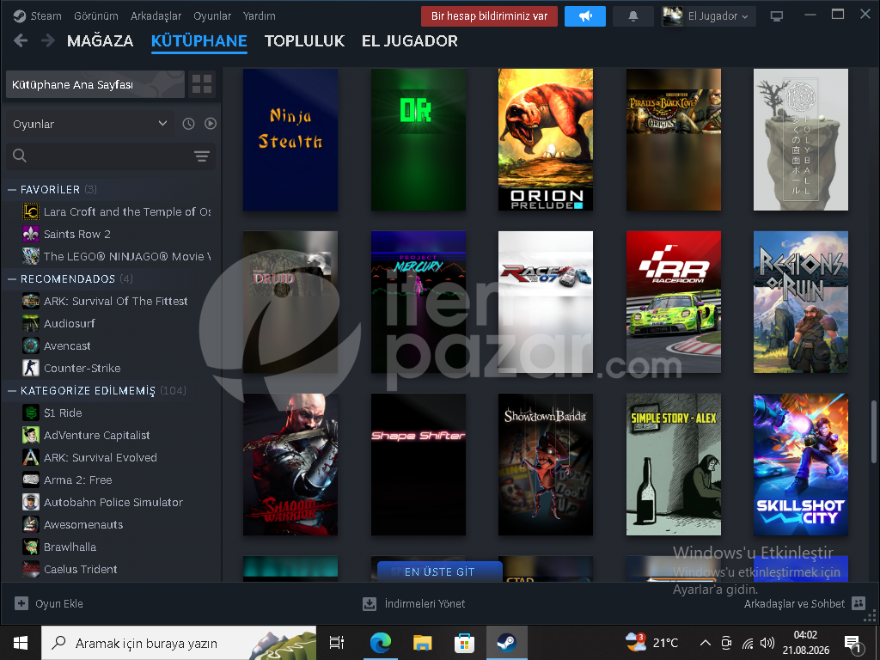Open the Arkadaşlar menu

[x=156, y=16]
